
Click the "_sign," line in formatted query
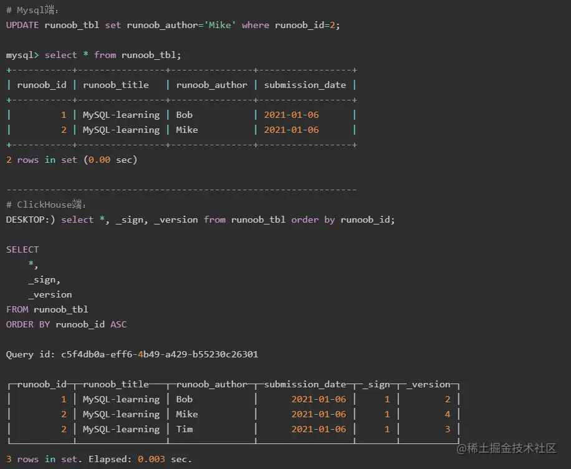tap(44, 279)
